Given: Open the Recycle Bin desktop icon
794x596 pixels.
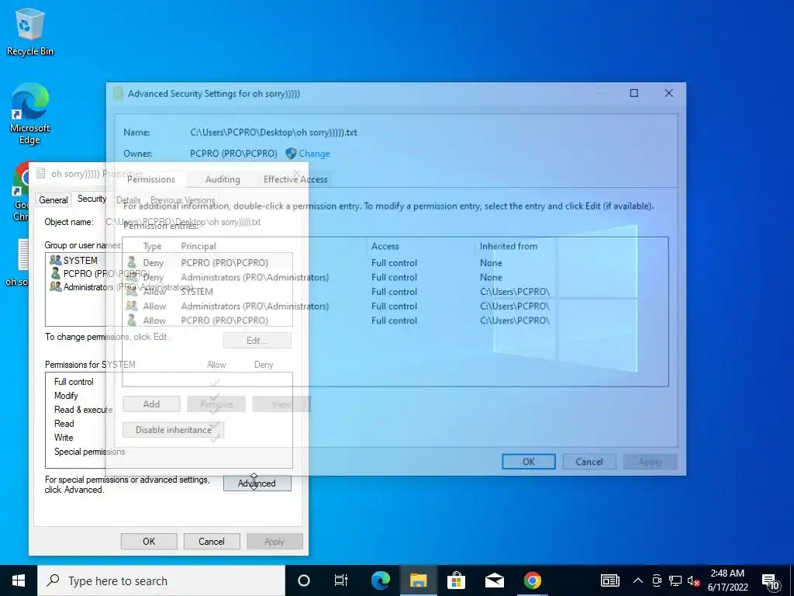Looking at the screenshot, I should tap(29, 31).
